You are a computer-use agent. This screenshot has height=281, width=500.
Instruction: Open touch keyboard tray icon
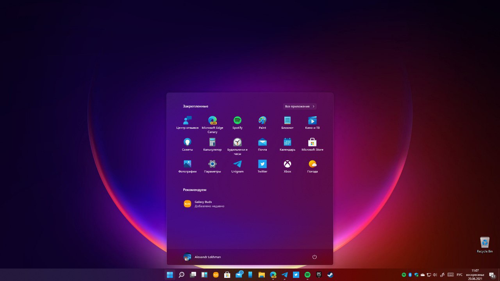(x=450, y=275)
